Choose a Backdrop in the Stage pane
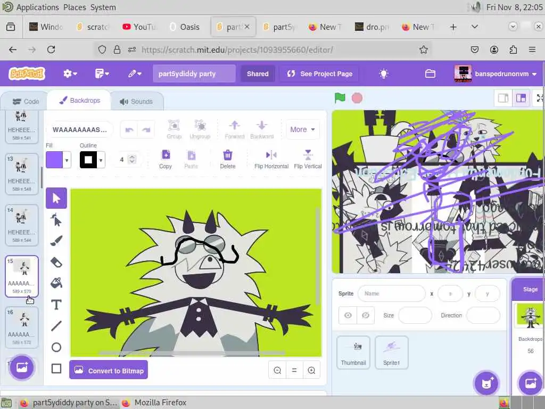This screenshot has height=409, width=545. pos(531,382)
